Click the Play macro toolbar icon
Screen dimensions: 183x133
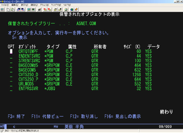[56, 10]
